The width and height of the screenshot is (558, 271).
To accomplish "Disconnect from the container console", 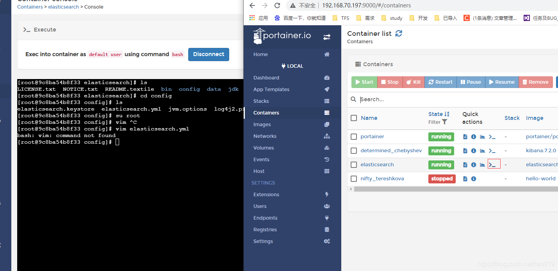I will 209,55.
